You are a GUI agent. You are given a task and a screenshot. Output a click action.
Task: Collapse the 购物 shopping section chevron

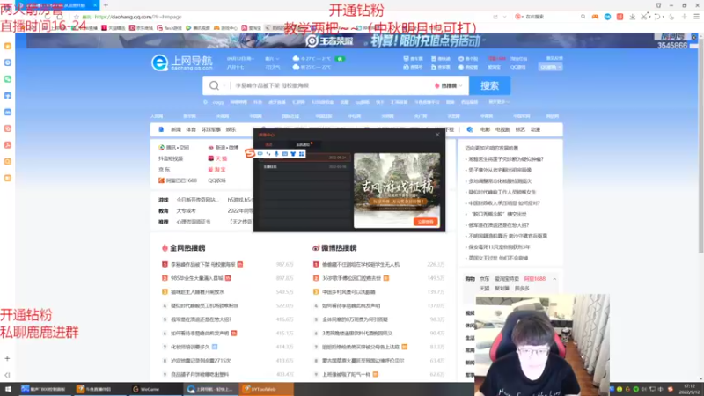tap(554, 279)
